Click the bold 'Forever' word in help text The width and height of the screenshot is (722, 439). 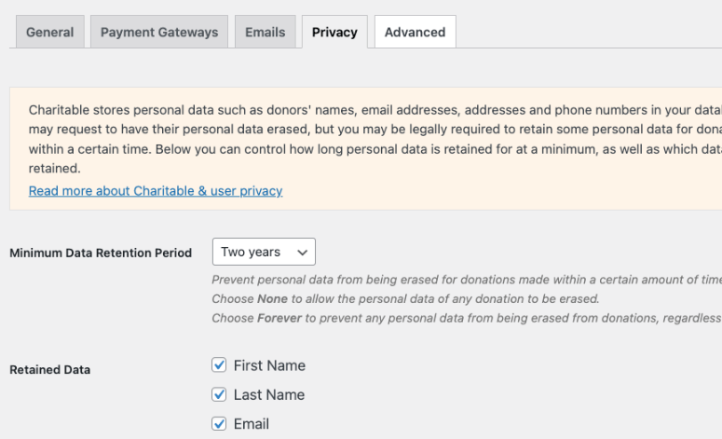(x=279, y=318)
